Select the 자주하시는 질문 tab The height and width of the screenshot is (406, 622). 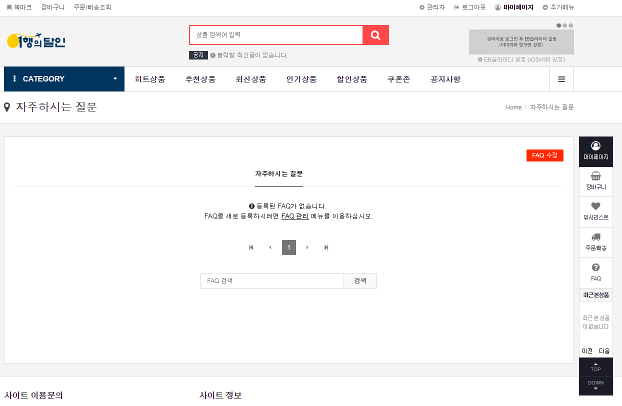point(279,174)
